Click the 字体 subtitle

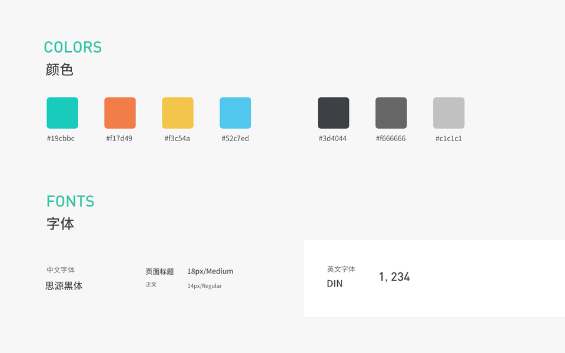coord(60,224)
